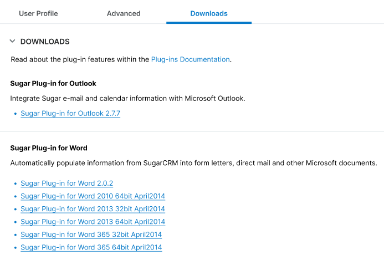Image resolution: width=384 pixels, height=260 pixels.
Task: Open the Plug-ins Documentation link
Action: coord(190,59)
